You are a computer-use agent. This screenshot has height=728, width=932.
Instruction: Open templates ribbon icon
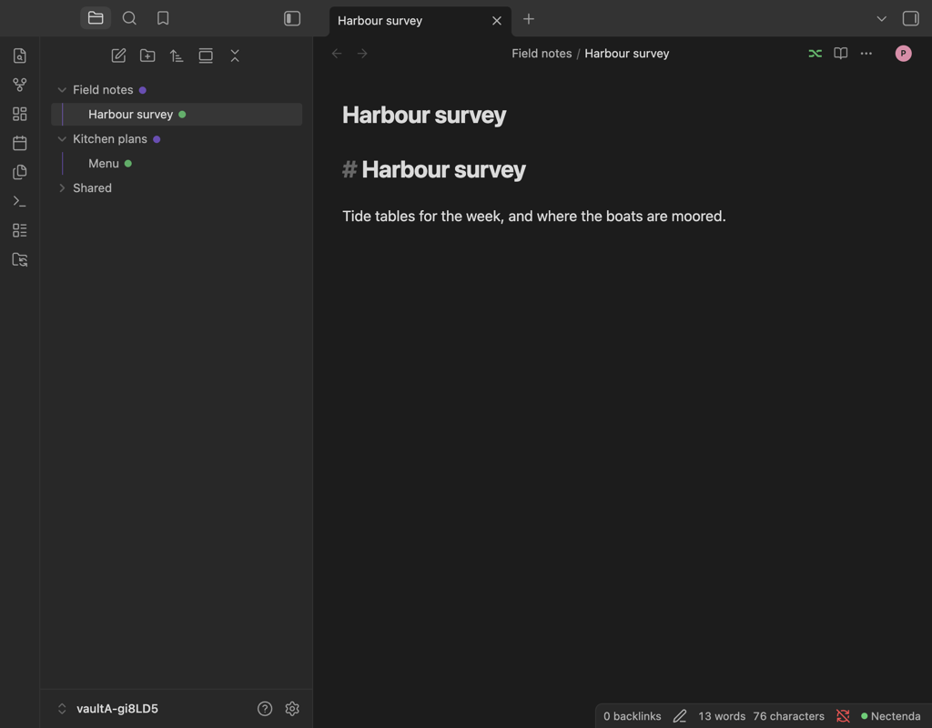(x=20, y=172)
